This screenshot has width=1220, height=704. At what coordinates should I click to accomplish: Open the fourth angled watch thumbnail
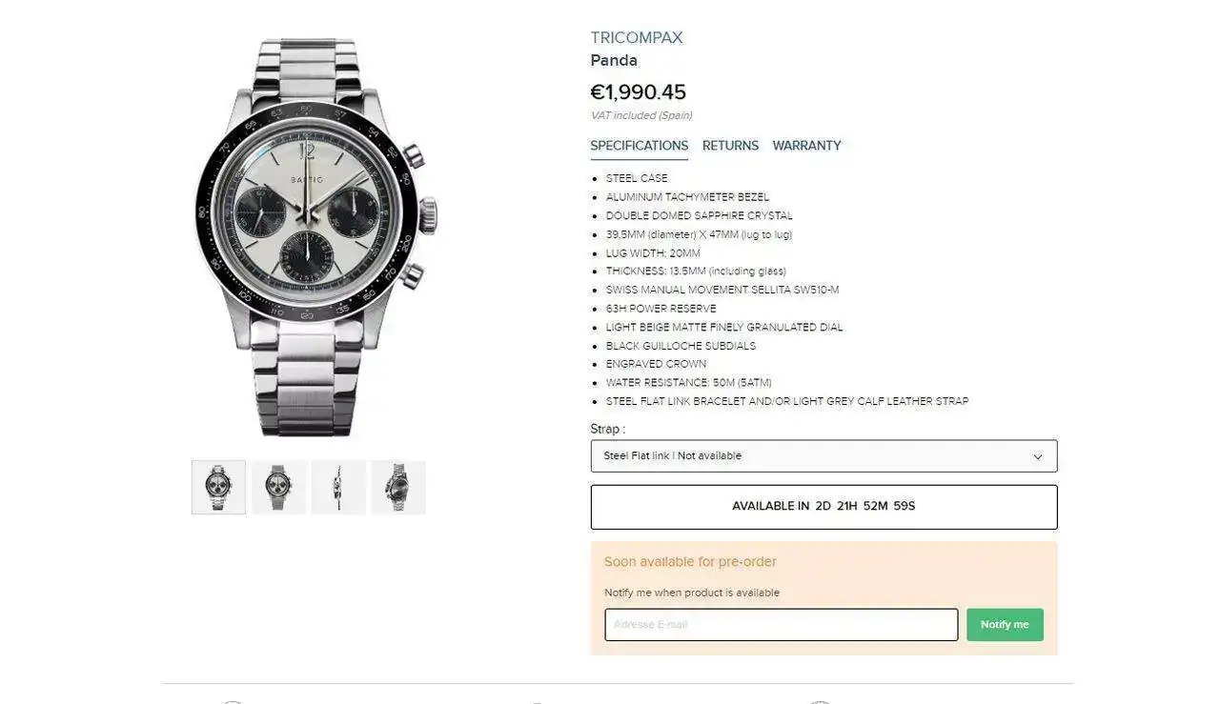coord(398,488)
